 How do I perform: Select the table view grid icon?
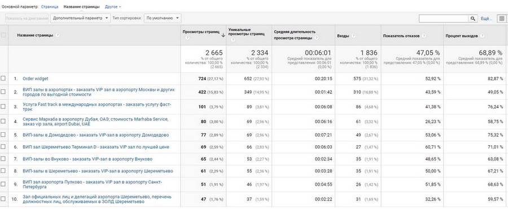(502, 19)
